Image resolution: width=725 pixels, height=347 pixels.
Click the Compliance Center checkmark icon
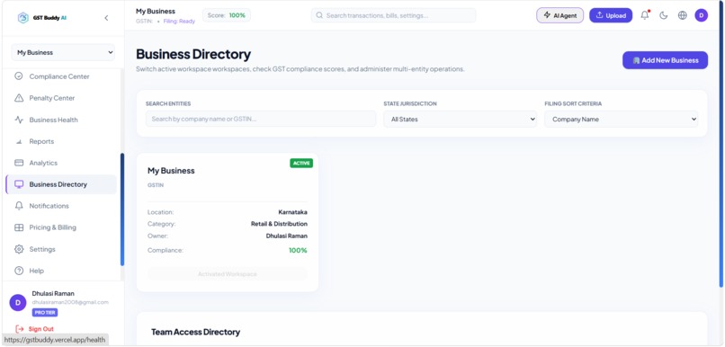(19, 76)
